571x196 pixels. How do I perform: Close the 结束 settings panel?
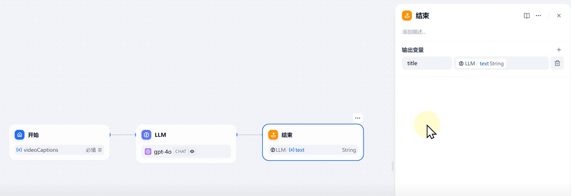(559, 16)
